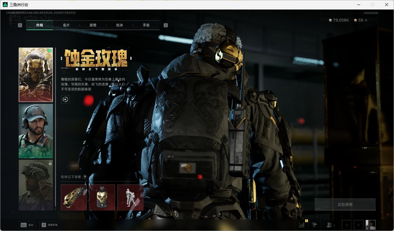Select the locked helmet operator skin
Viewport: 394px width, 231px height.
tap(36, 185)
